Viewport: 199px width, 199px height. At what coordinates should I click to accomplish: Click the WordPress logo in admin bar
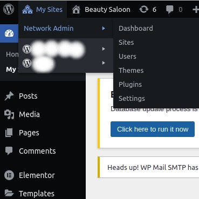tap(9, 9)
